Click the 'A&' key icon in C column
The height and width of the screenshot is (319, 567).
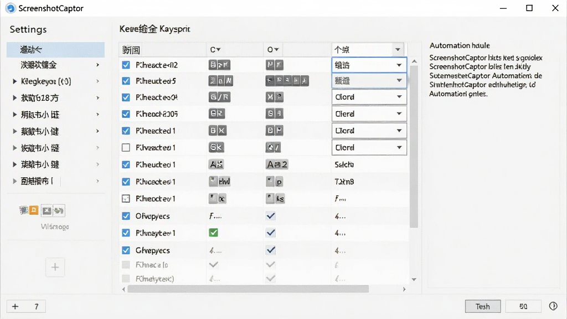(217, 164)
